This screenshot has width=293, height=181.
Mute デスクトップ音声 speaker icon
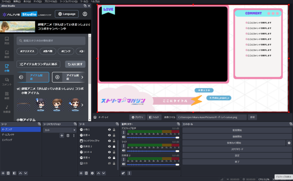124,137
